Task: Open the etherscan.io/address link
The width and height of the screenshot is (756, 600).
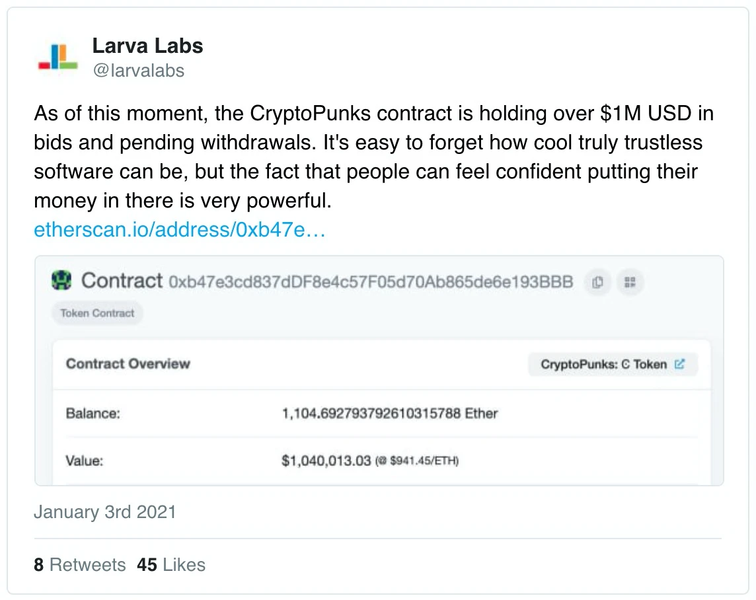Action: [179, 230]
